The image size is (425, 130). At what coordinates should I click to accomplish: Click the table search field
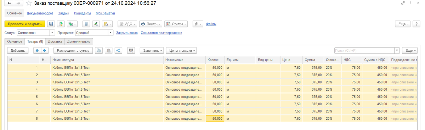(x=364, y=51)
